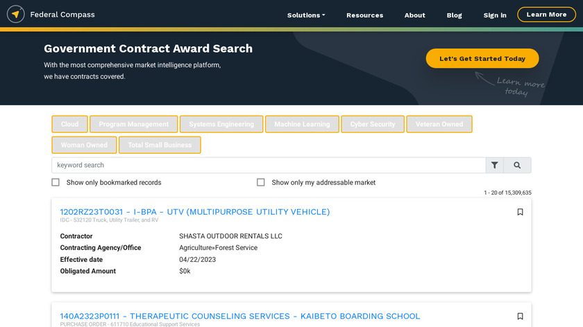The image size is (583, 327).
Task: Select the Total Small Business filter tag
Action: point(160,145)
